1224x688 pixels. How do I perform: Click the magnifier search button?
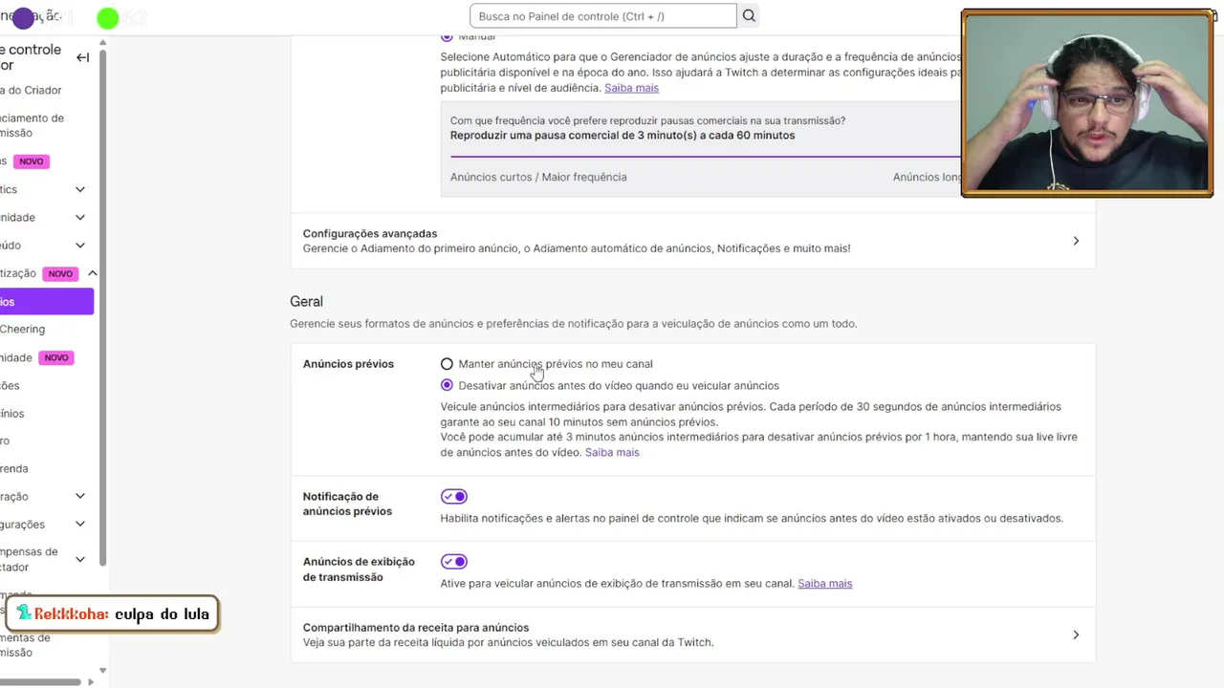[x=749, y=15]
